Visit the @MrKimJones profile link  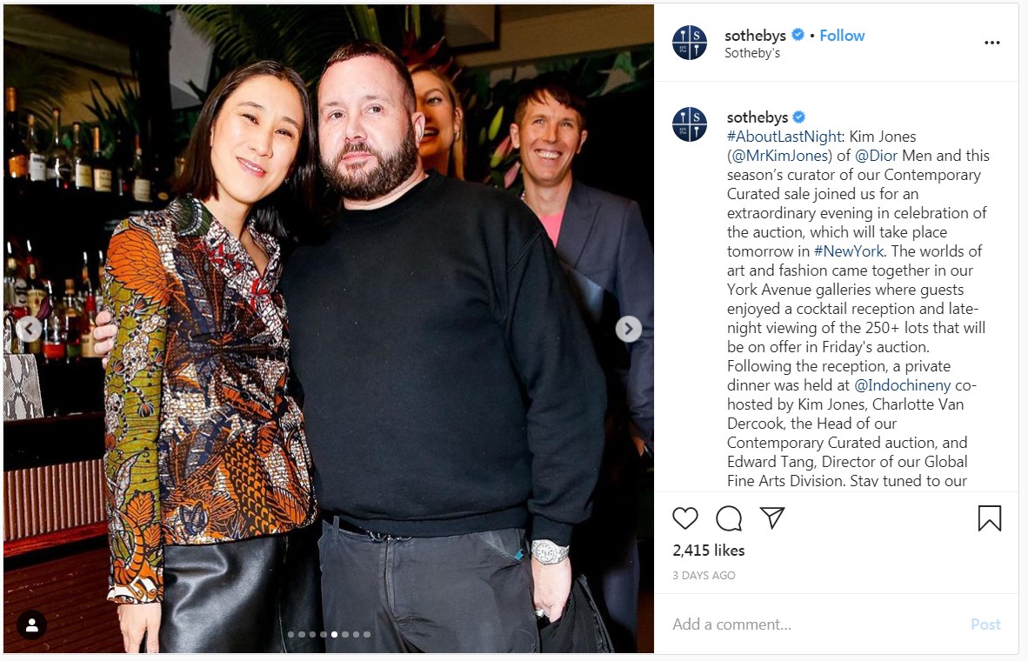pos(780,156)
